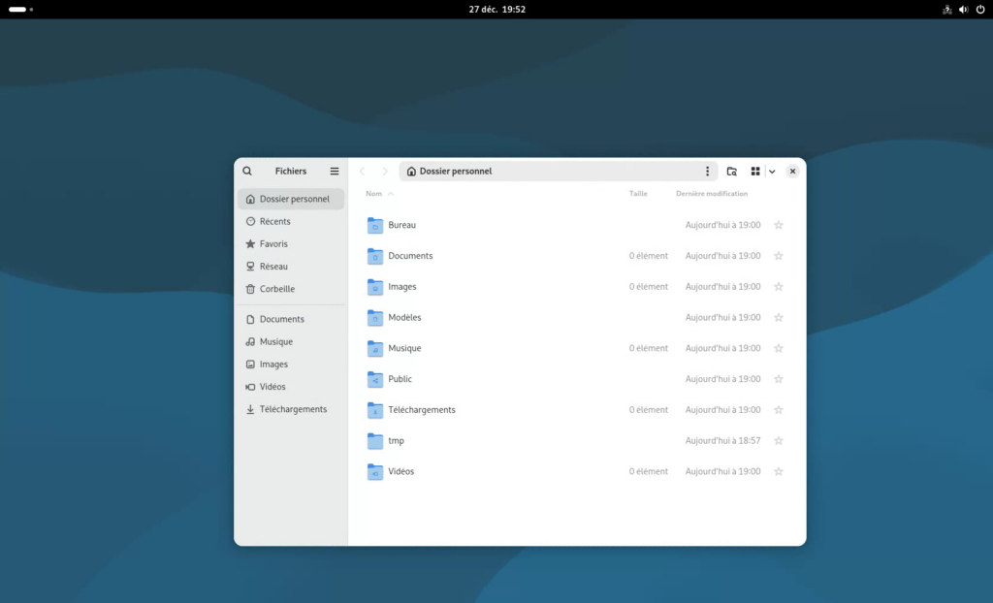This screenshot has width=993, height=603.
Task: Open the system status menu in top bar
Action: point(963,10)
